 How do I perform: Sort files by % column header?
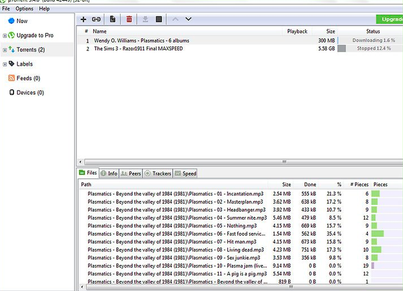coord(339,185)
